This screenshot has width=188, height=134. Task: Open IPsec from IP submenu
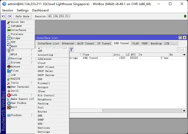tap(52, 91)
